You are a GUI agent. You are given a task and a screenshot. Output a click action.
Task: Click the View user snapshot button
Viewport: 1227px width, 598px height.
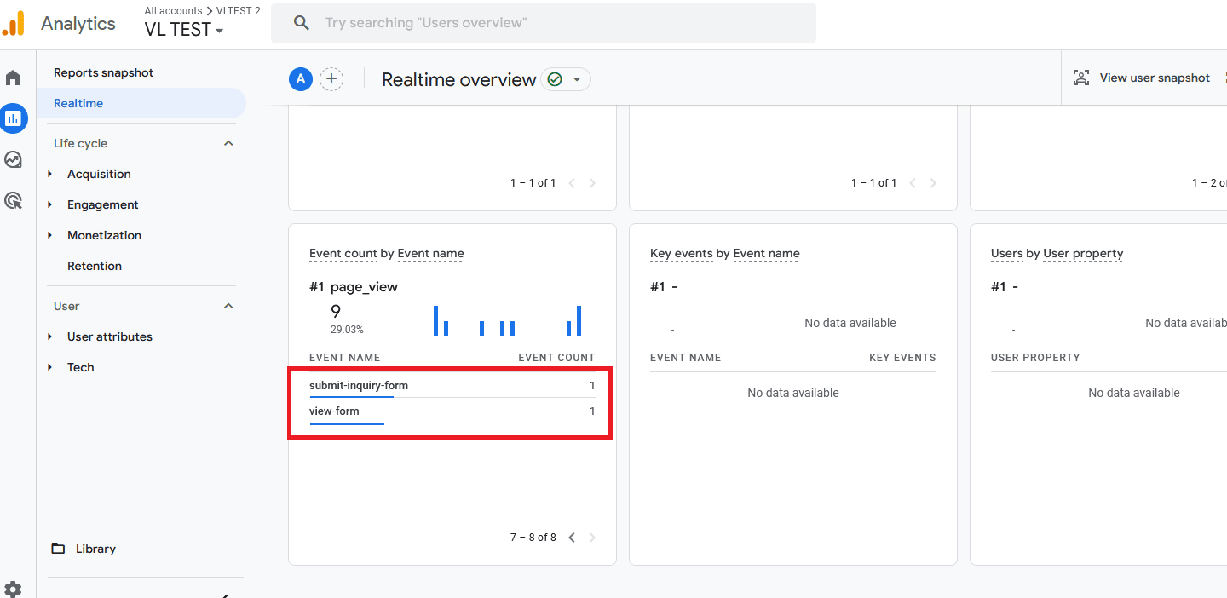[x=1142, y=78]
